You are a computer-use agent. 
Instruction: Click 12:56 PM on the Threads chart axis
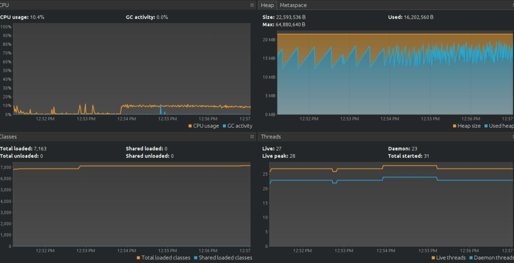pos(469,250)
